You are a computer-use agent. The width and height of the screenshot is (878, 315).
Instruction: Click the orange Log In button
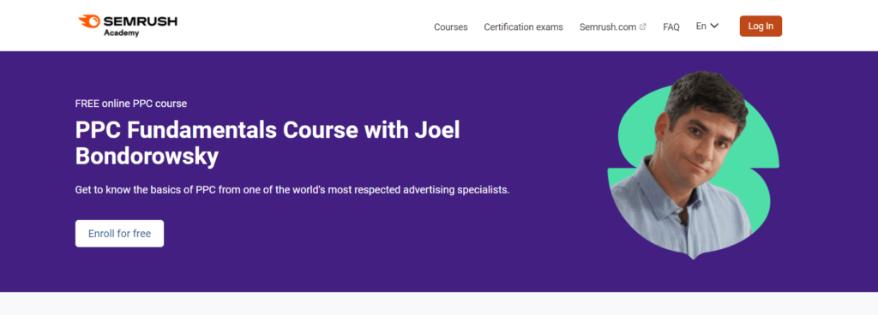click(x=761, y=27)
